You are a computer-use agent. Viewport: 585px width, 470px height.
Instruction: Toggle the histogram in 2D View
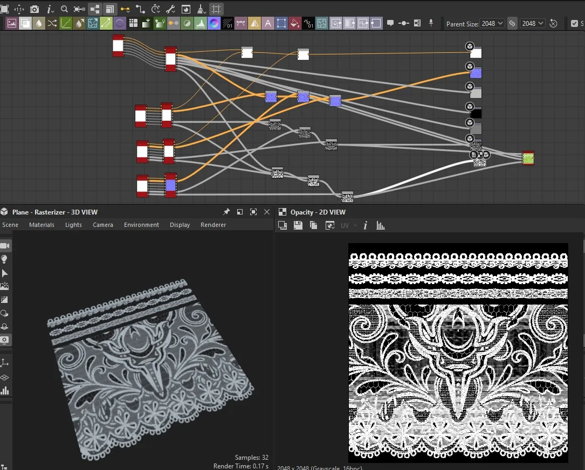click(381, 225)
